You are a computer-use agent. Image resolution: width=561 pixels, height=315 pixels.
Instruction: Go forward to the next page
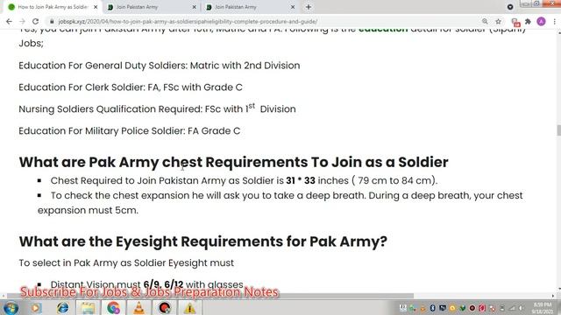coord(22,21)
